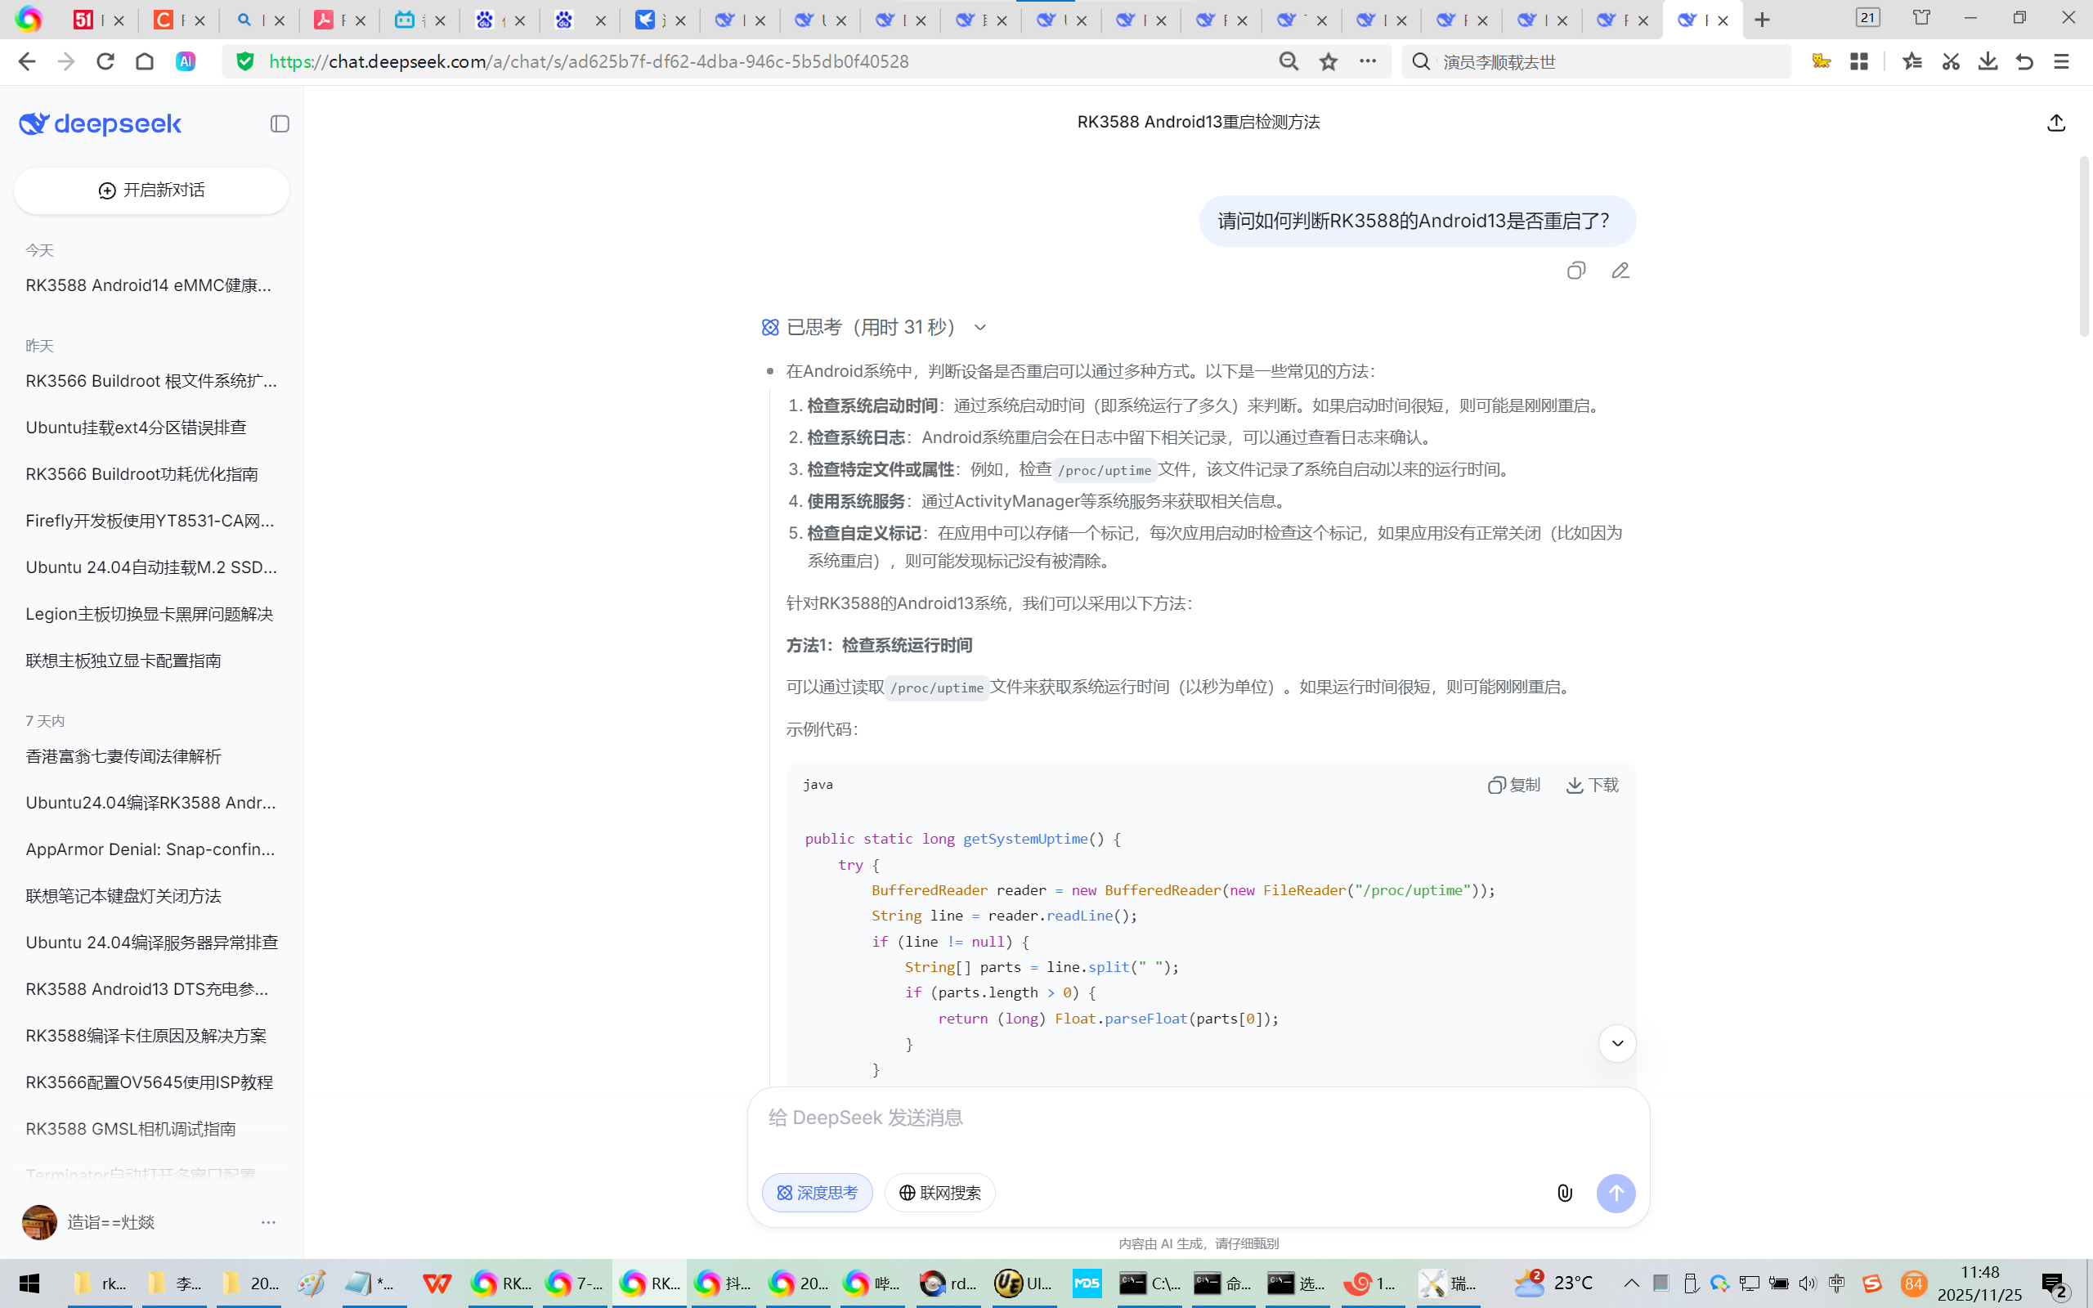Click the attachment paperclip icon
This screenshot has height=1308, width=2093.
tap(1565, 1193)
